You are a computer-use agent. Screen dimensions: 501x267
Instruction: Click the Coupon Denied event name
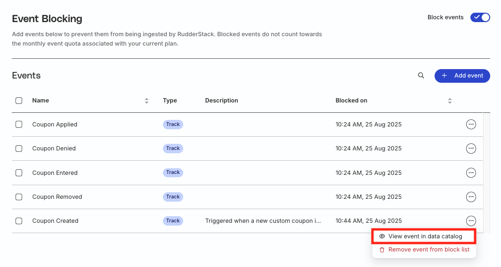click(54, 149)
